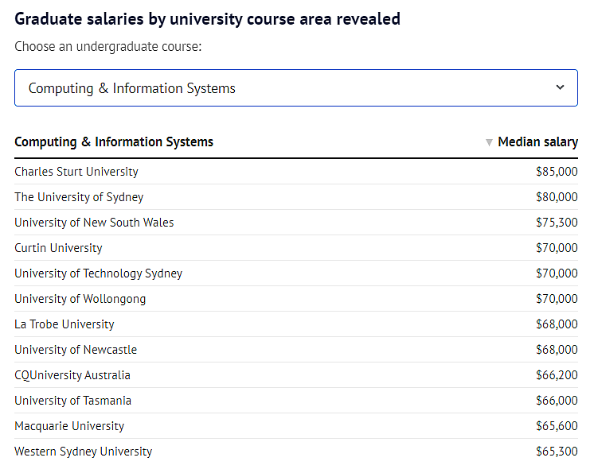Click the $75,300 salary value
594x473 pixels.
coord(557,223)
